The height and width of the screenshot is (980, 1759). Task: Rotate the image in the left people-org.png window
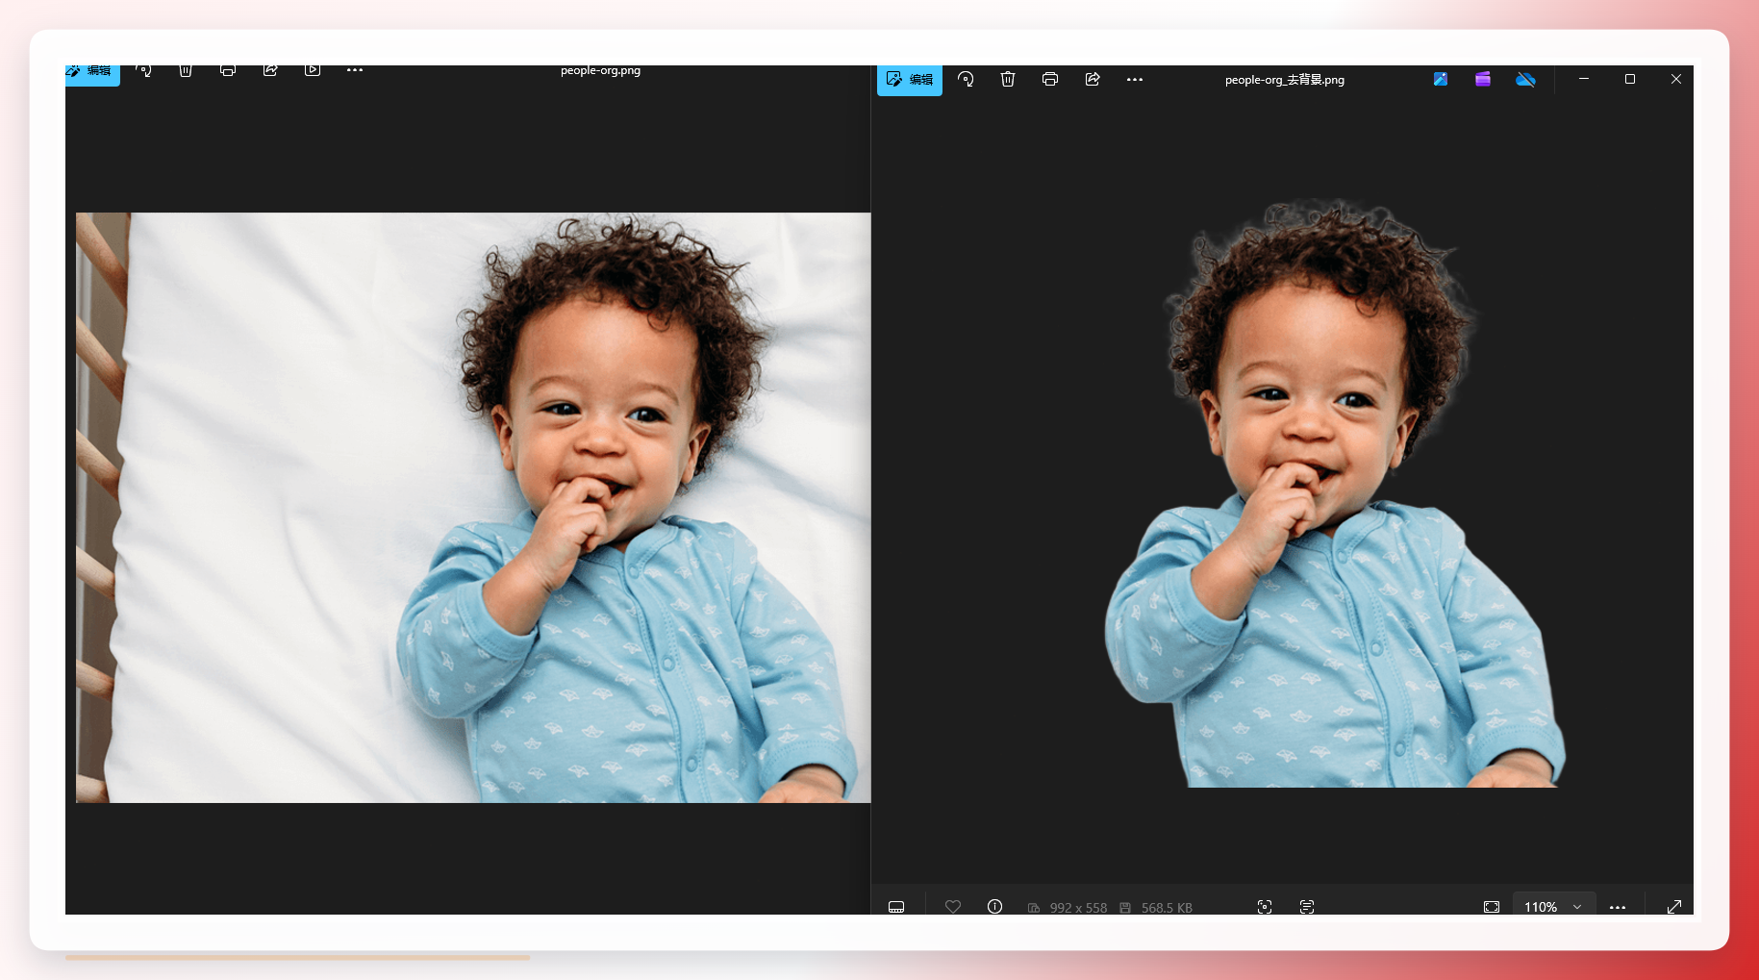click(x=143, y=70)
